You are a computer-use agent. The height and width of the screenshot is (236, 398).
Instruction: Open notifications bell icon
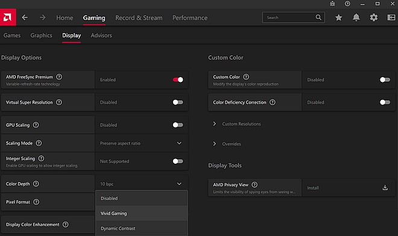356,17
